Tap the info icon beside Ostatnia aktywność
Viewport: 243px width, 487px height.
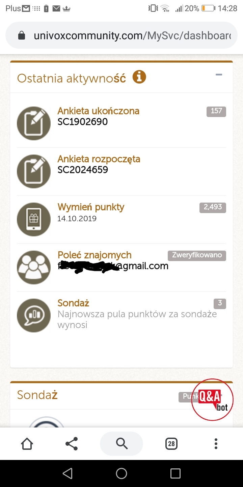139,77
